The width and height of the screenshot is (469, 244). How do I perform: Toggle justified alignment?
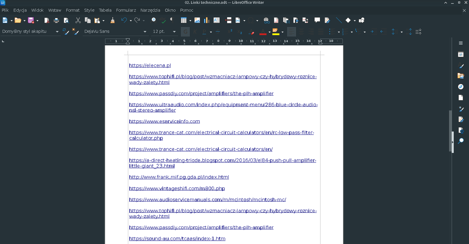click(x=321, y=31)
